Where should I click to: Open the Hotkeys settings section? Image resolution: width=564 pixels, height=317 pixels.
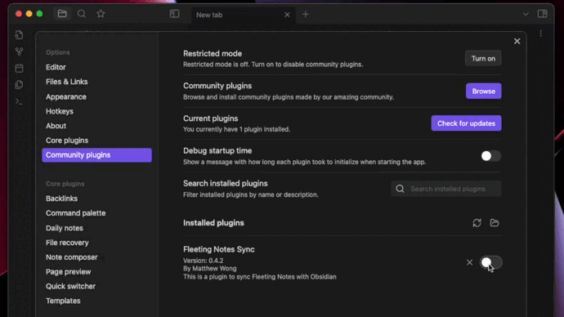[x=60, y=111]
